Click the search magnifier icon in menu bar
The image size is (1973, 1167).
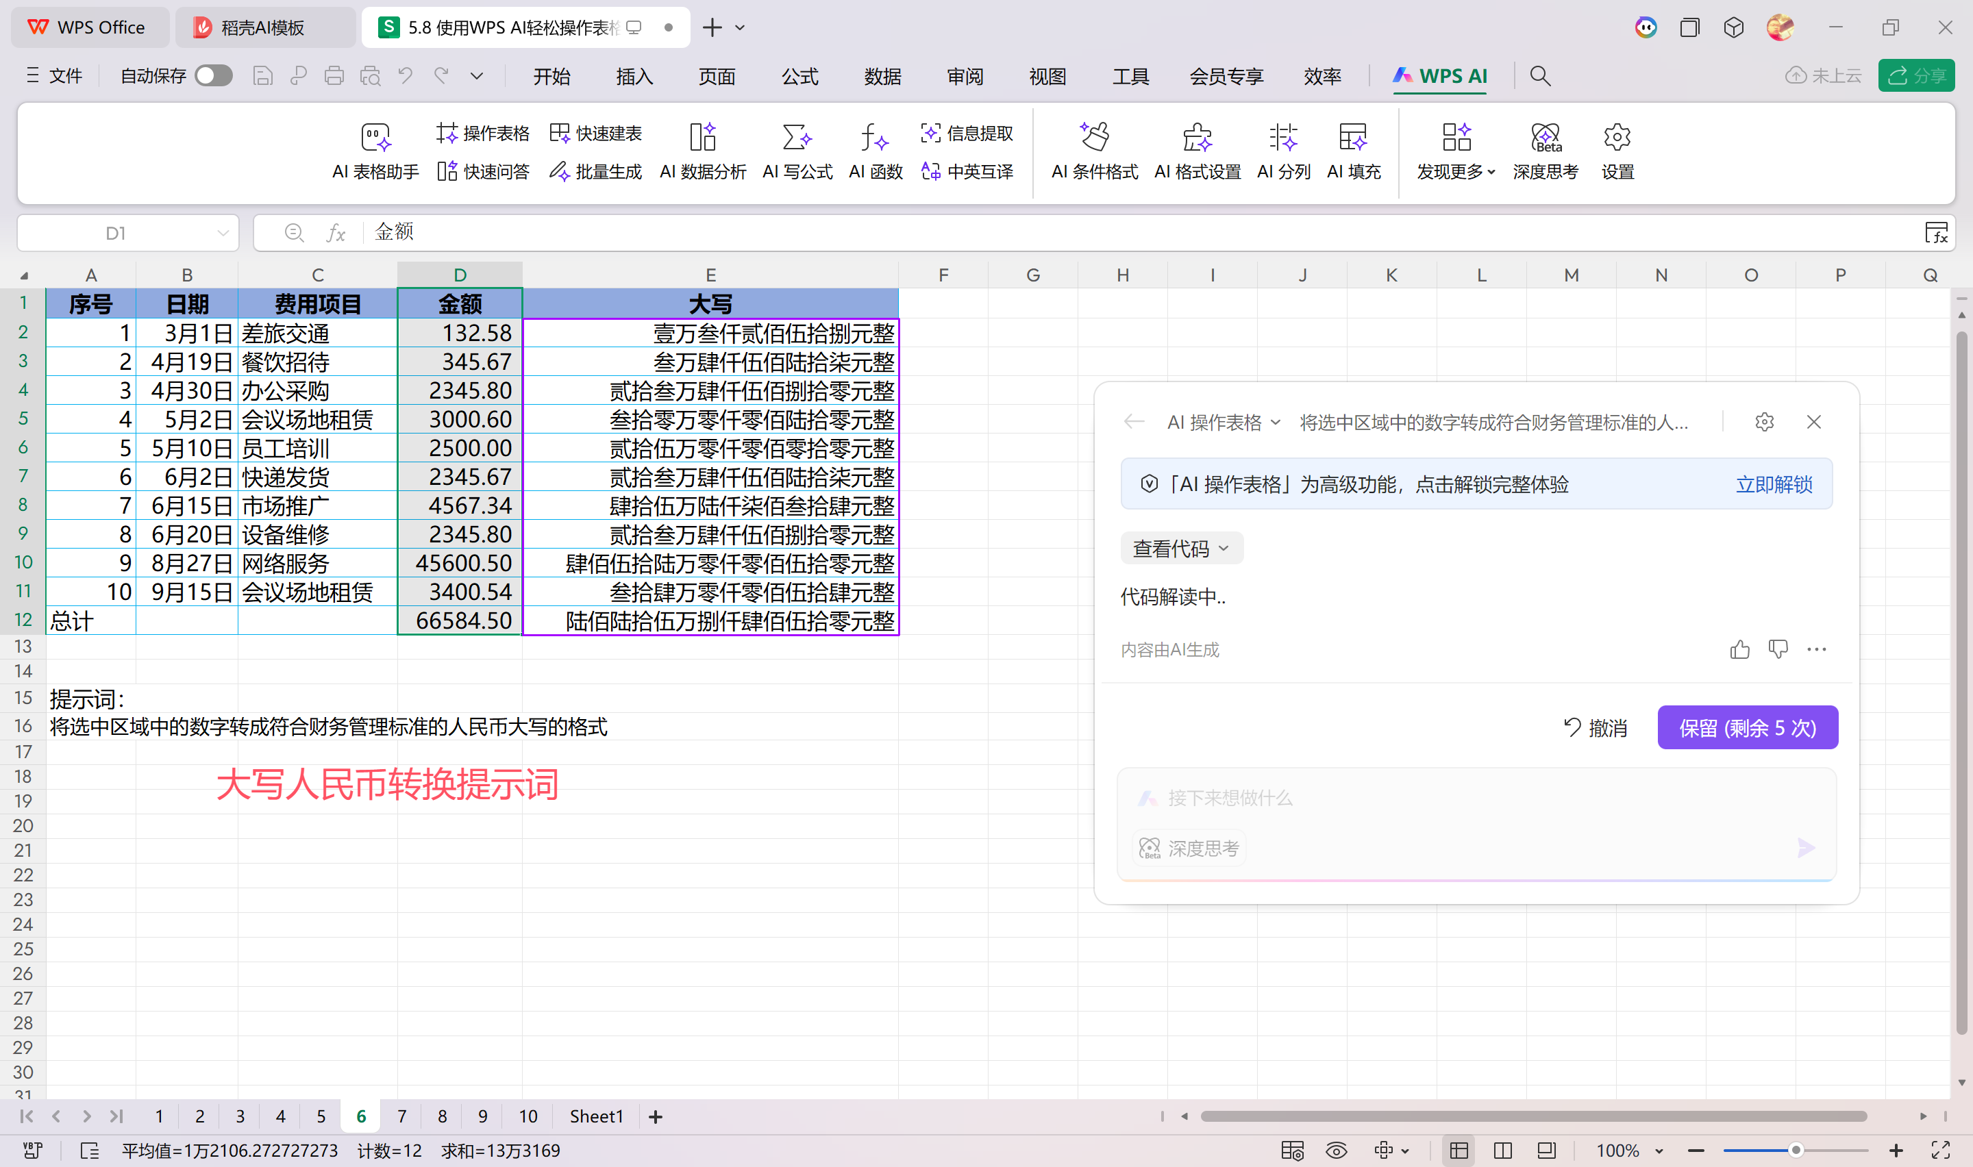point(1540,75)
